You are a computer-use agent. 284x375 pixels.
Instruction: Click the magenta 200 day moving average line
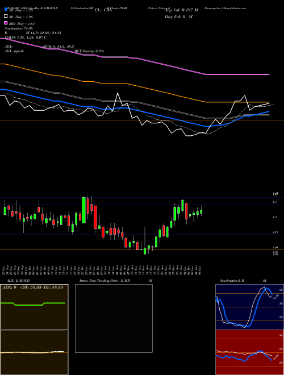pos(135,57)
